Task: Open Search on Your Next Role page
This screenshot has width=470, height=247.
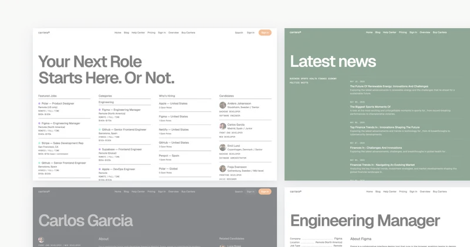Action: [239, 33]
